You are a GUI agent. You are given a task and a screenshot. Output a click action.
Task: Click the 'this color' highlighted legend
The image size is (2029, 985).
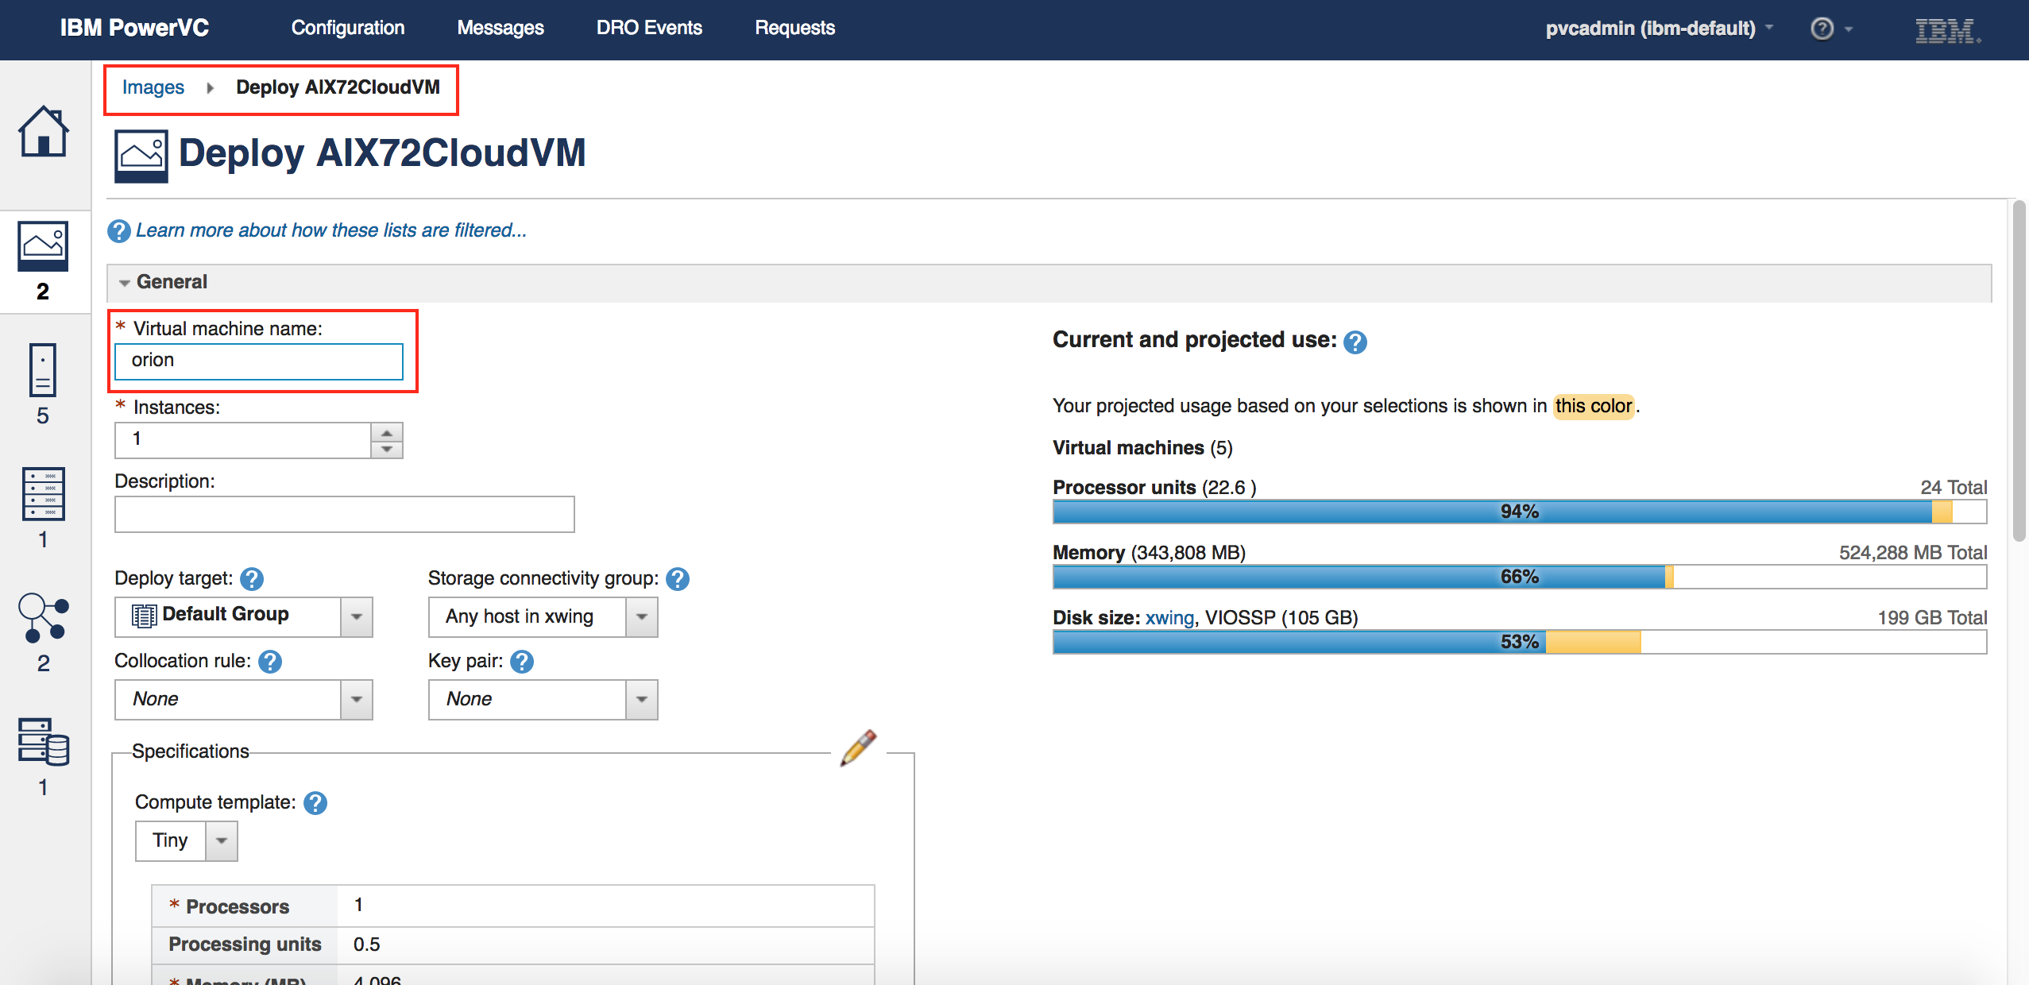[1593, 407]
